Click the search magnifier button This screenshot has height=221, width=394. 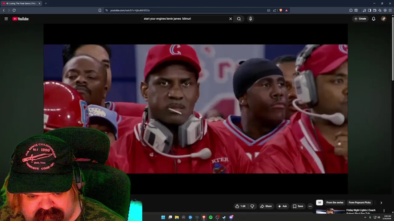click(x=239, y=19)
